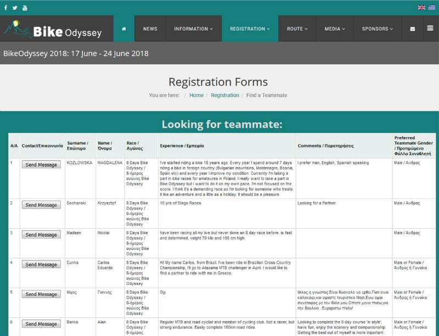This screenshot has width=439, height=336.
Task: Click the BikeOdyssey 2018 date banner text
Action: click(76, 53)
